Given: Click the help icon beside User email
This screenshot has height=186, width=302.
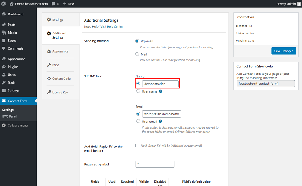Looking at the screenshot, I should (160, 122).
